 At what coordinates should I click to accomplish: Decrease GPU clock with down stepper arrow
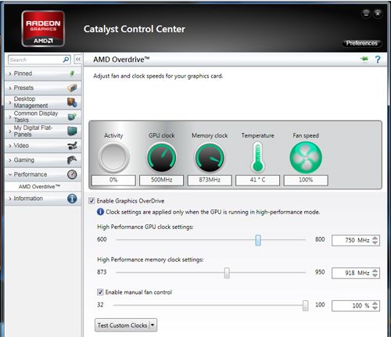pyautogui.click(x=375, y=242)
